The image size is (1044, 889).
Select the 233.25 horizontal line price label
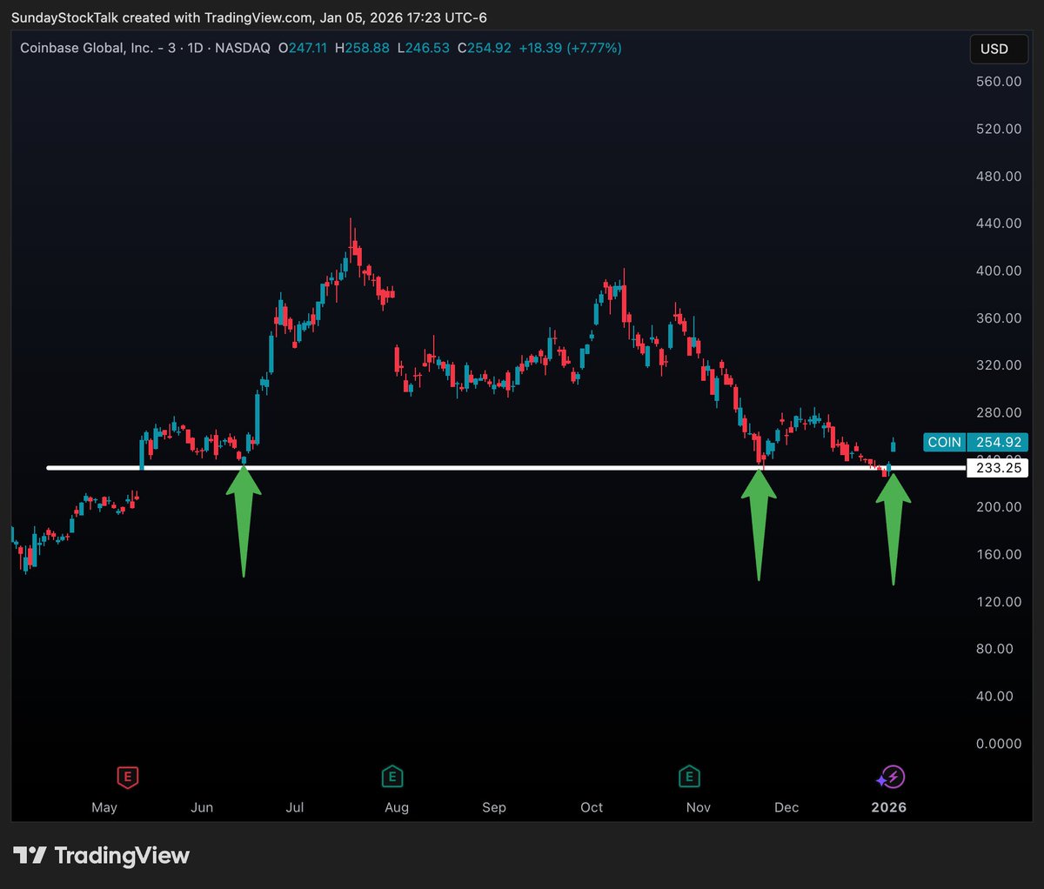pos(998,468)
